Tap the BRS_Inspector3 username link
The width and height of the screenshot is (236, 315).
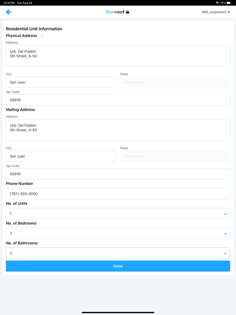(x=214, y=12)
